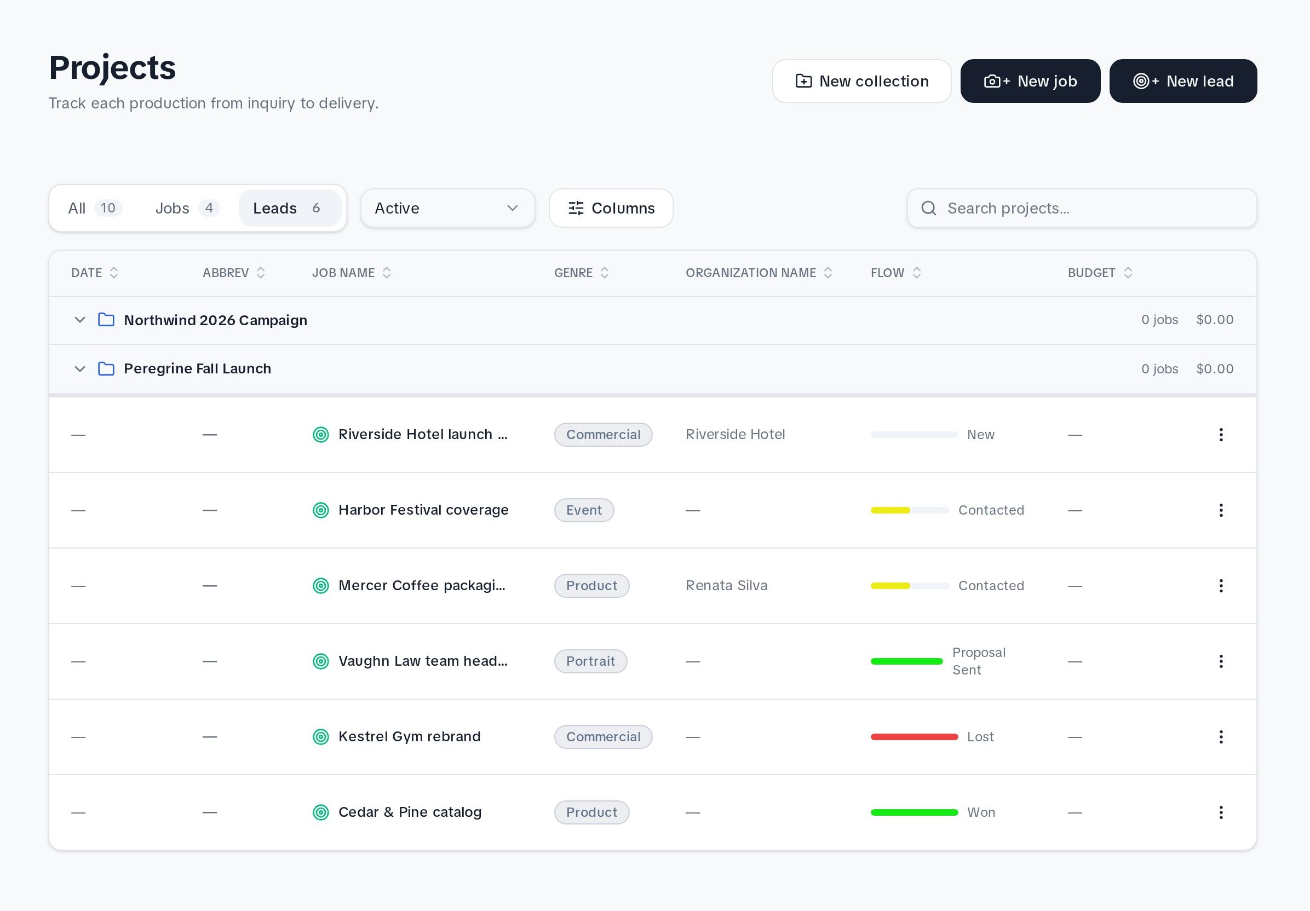
Task: Open actions menu for Cedar & Pine catalog
Action: (1220, 812)
